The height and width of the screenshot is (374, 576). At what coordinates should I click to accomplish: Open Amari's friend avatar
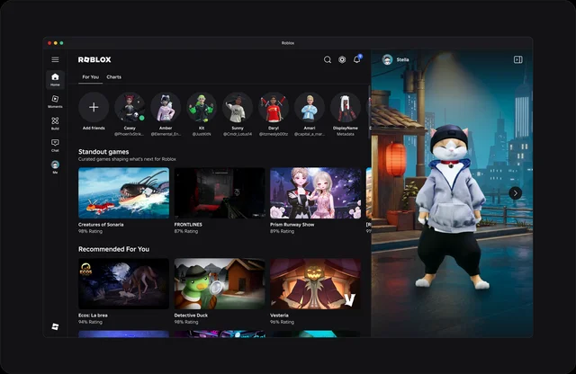310,107
